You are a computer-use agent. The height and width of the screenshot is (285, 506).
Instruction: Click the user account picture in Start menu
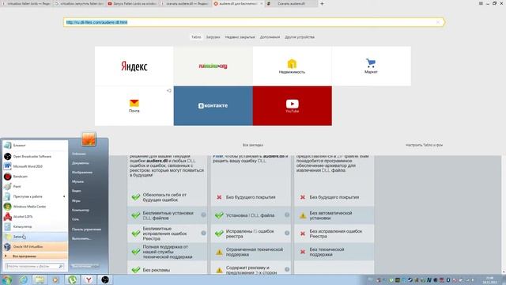pyautogui.click(x=89, y=139)
